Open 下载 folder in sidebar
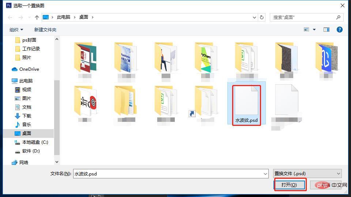 coord(23,116)
